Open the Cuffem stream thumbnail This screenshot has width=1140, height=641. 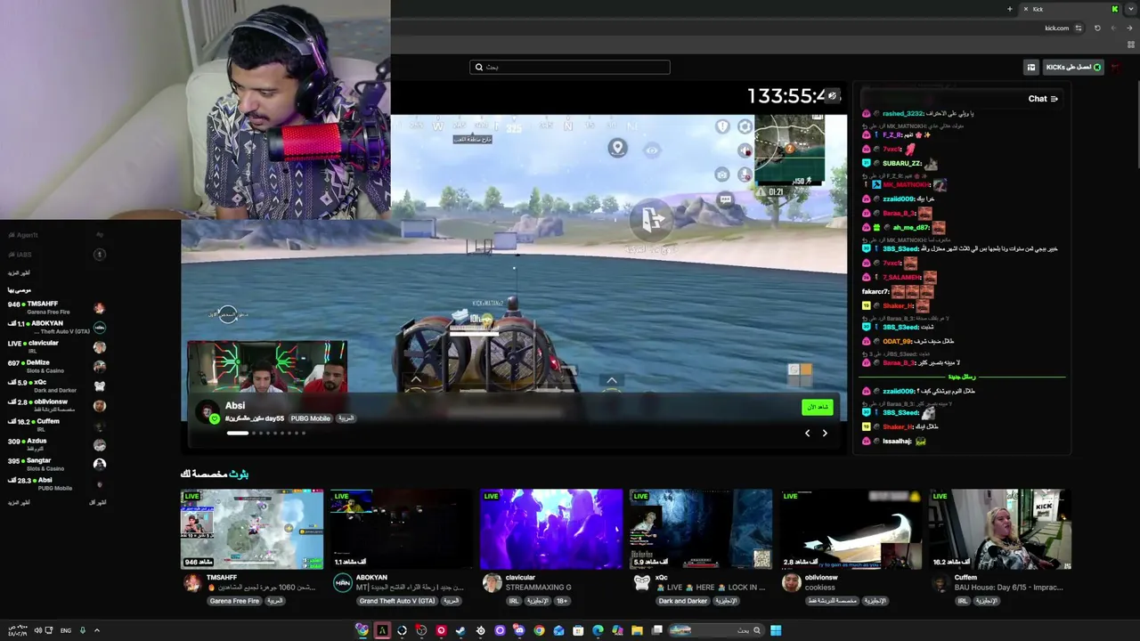(1000, 529)
